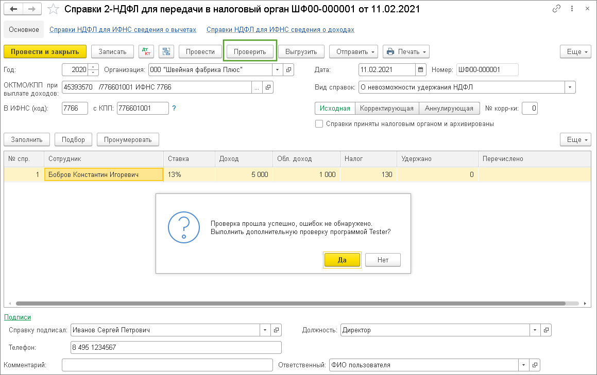
Task: Close the document form
Action: (588, 8)
